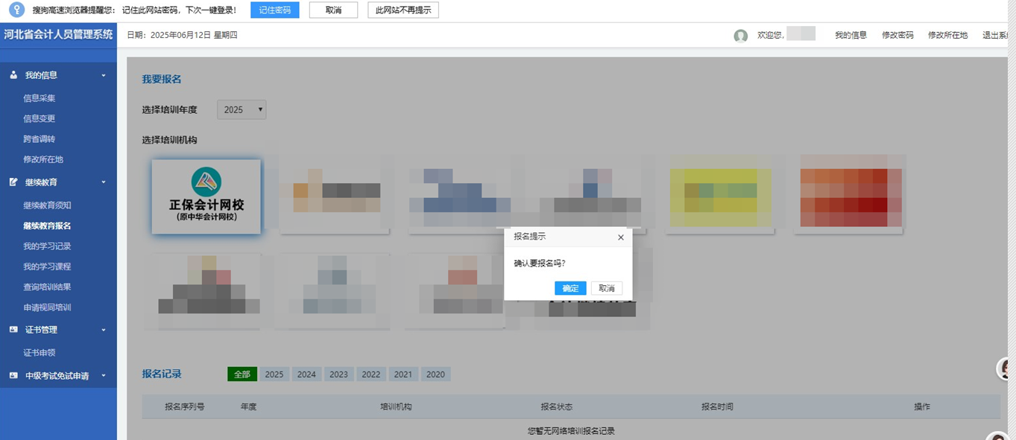The image size is (1016, 440).
Task: Close the 报名提示 dialog with the X
Action: click(619, 237)
